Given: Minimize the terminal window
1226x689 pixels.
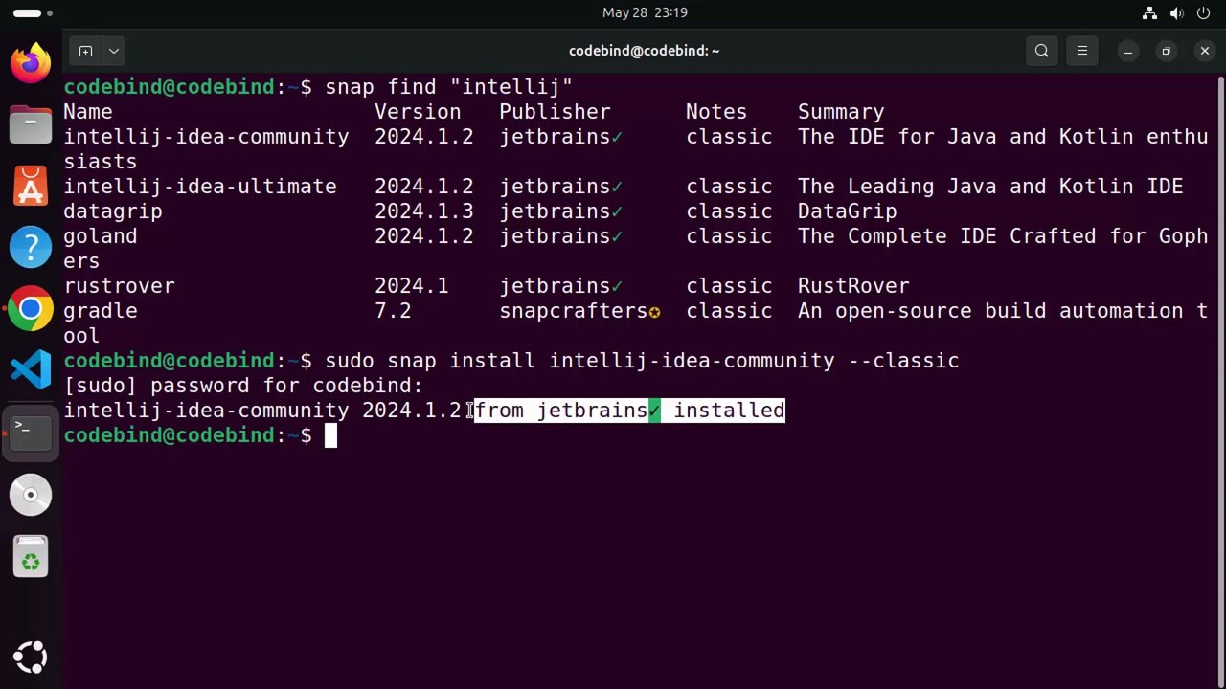Looking at the screenshot, I should pos(1128,51).
